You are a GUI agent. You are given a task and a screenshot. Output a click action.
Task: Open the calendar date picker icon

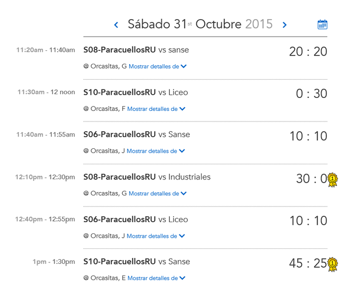323,25
